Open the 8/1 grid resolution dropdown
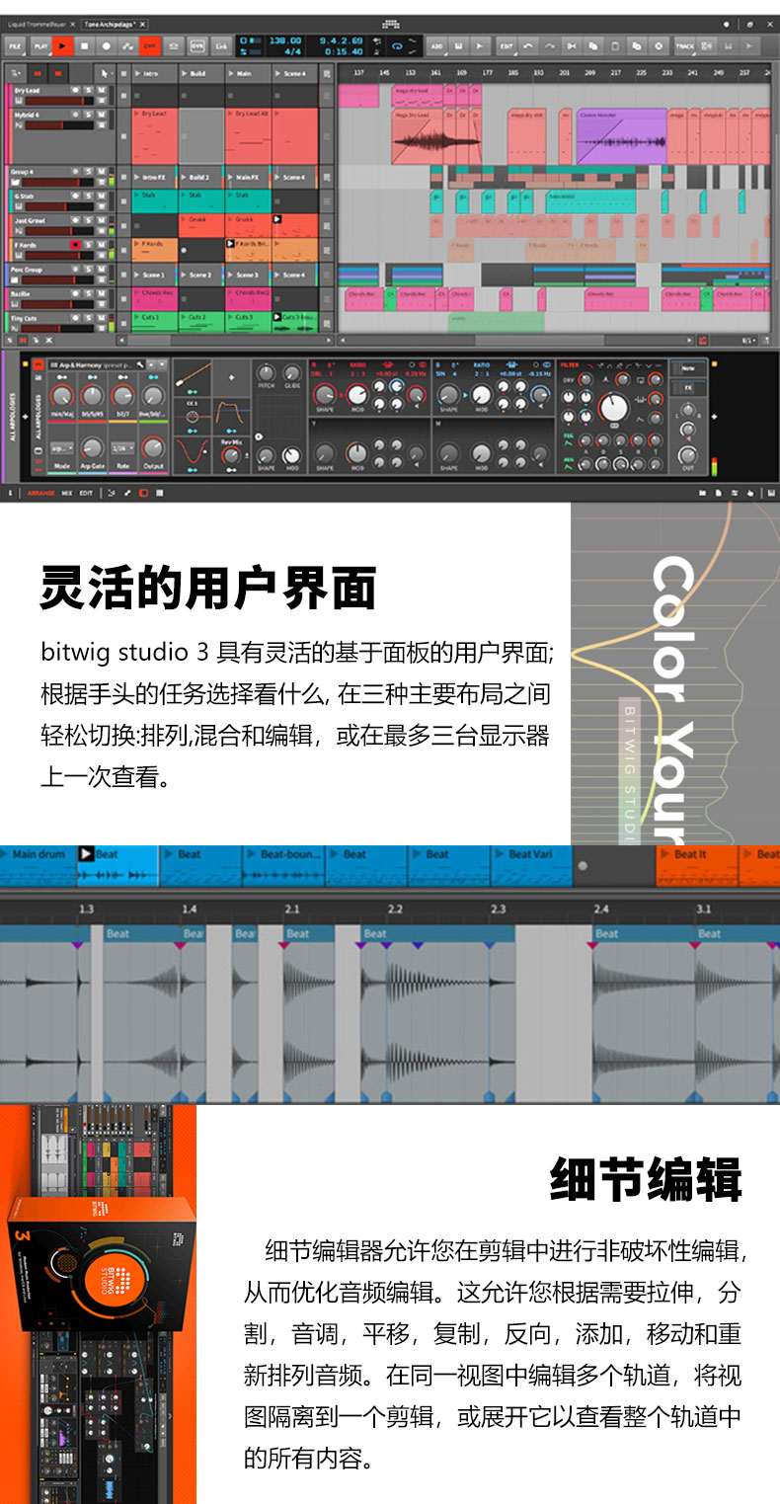Image resolution: width=780 pixels, height=1504 pixels. point(751,340)
